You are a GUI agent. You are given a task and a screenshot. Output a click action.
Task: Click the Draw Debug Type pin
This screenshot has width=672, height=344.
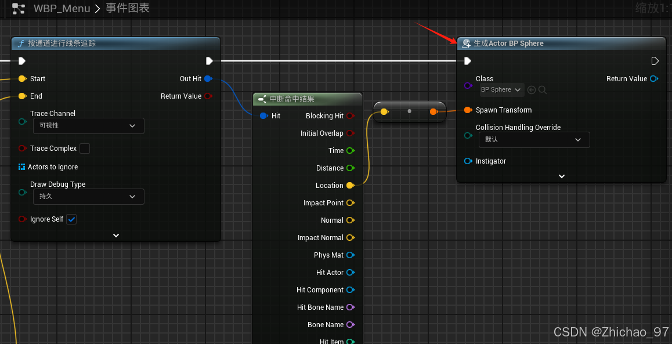(x=22, y=193)
